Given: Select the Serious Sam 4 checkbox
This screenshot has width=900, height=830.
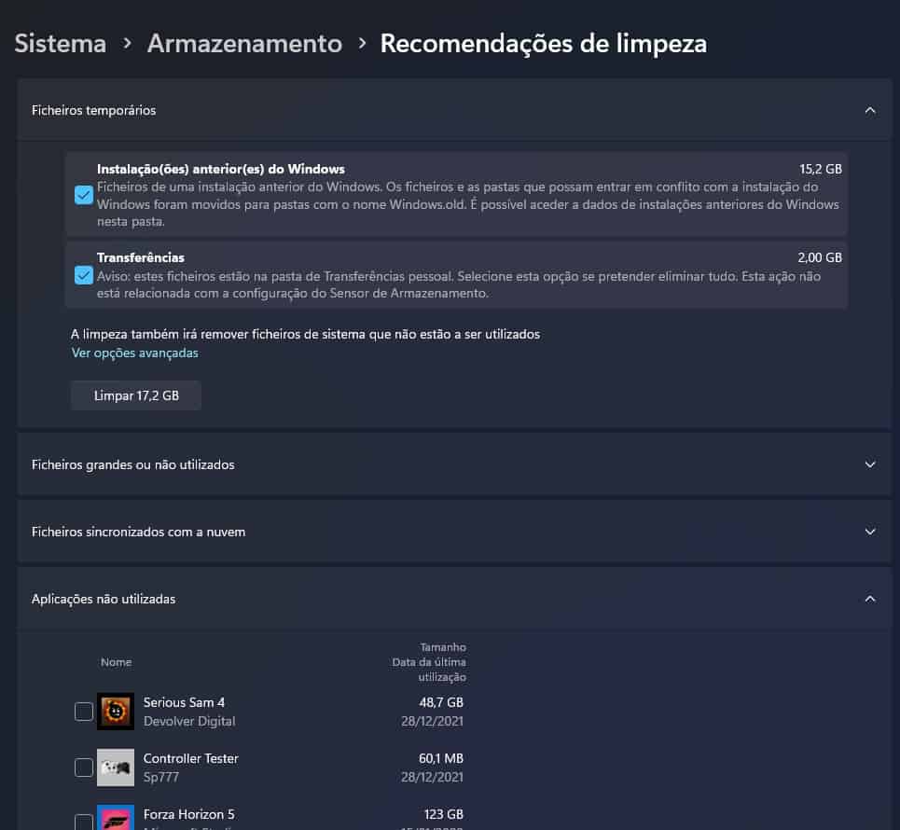Looking at the screenshot, I should [x=84, y=712].
